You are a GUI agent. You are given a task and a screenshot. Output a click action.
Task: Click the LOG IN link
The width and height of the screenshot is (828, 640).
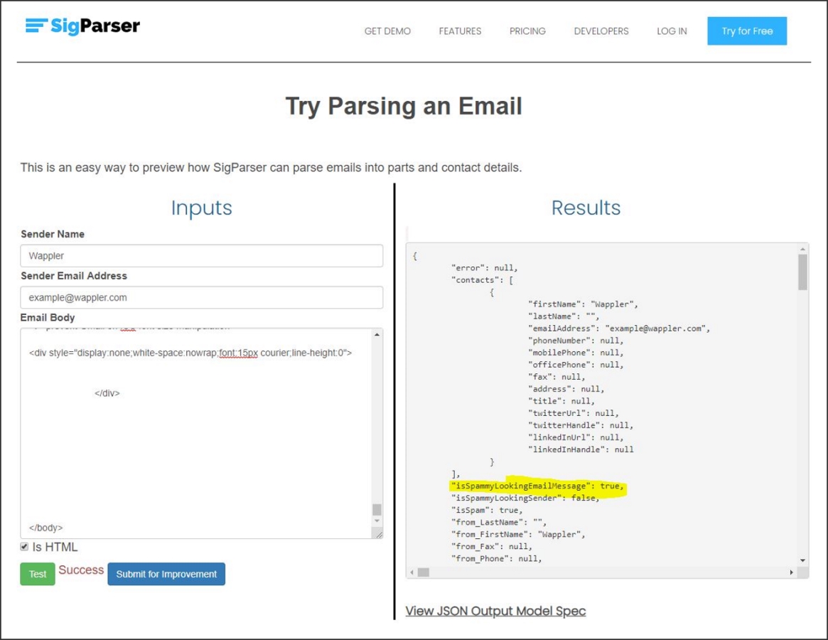[x=671, y=31]
